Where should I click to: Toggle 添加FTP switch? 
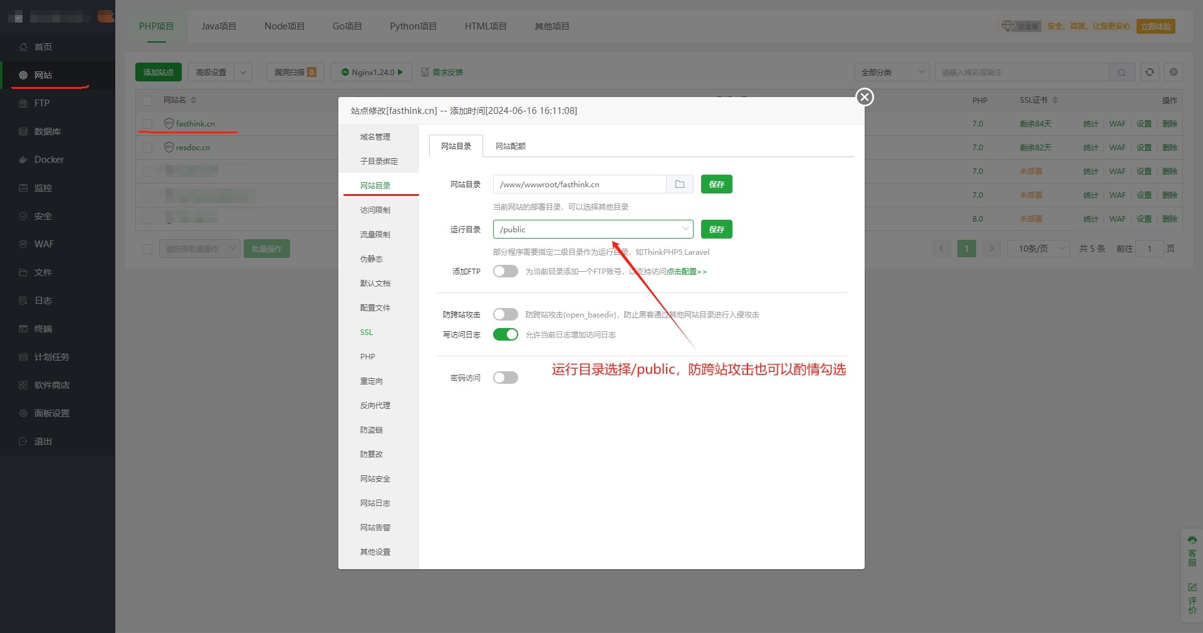click(x=506, y=271)
